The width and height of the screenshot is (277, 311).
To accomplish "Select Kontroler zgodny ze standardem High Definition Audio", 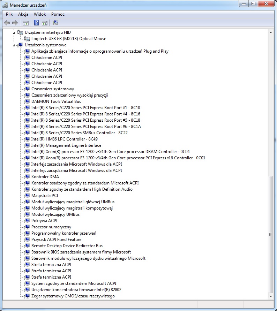I will (x=82, y=189).
